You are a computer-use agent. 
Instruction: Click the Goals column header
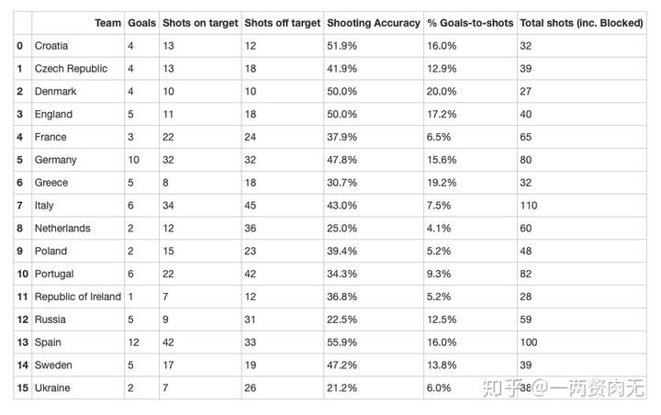pyautogui.click(x=141, y=22)
